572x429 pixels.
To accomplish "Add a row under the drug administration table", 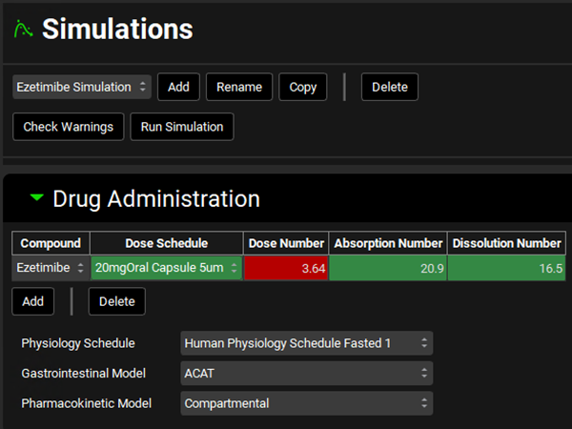I will coord(33,301).
